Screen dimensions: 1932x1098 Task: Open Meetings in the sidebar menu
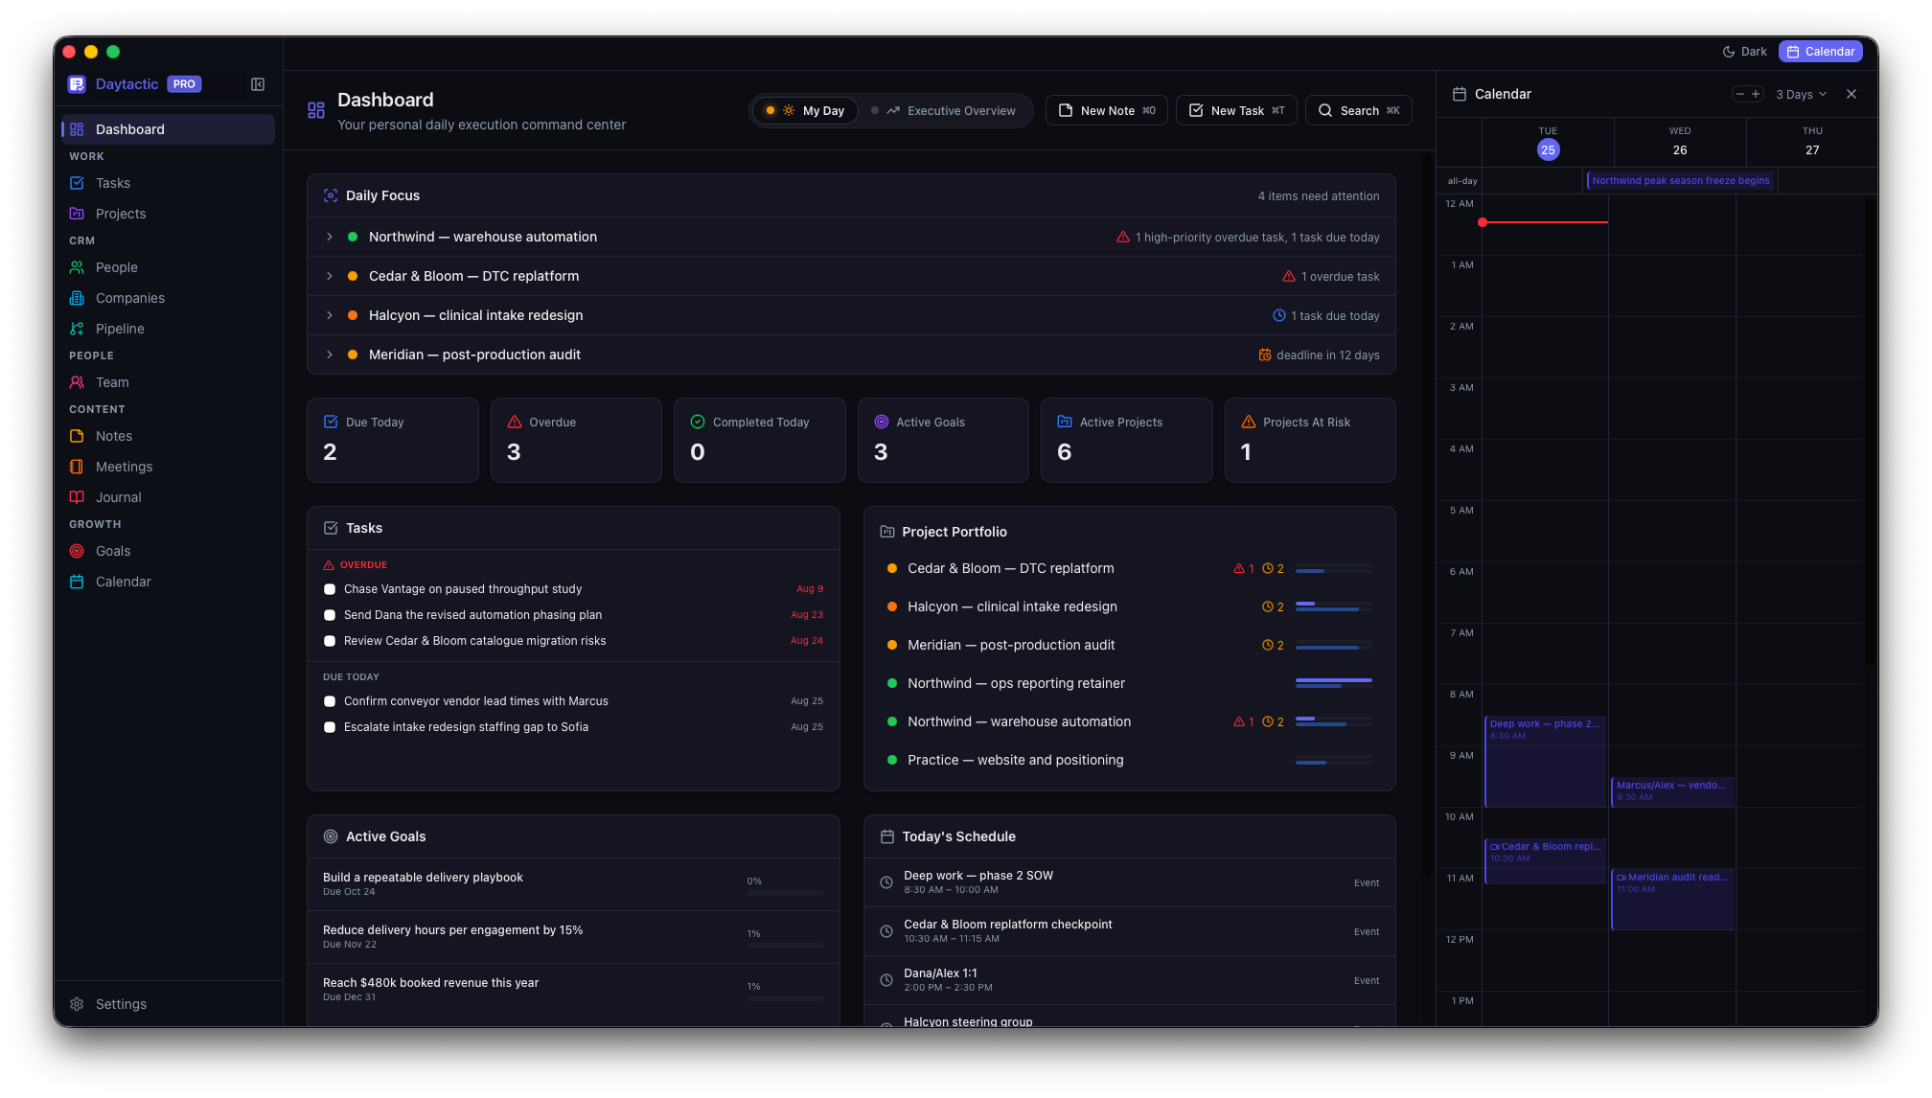(x=169, y=467)
